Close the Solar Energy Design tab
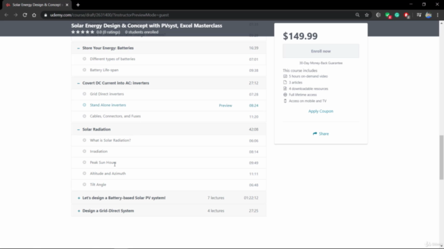The image size is (444, 249). click(67, 5)
